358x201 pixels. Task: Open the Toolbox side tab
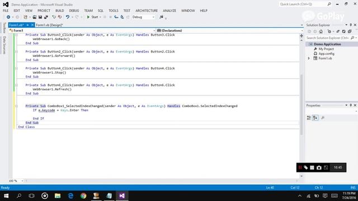[4, 28]
